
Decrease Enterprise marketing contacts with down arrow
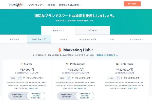(x=118, y=79)
